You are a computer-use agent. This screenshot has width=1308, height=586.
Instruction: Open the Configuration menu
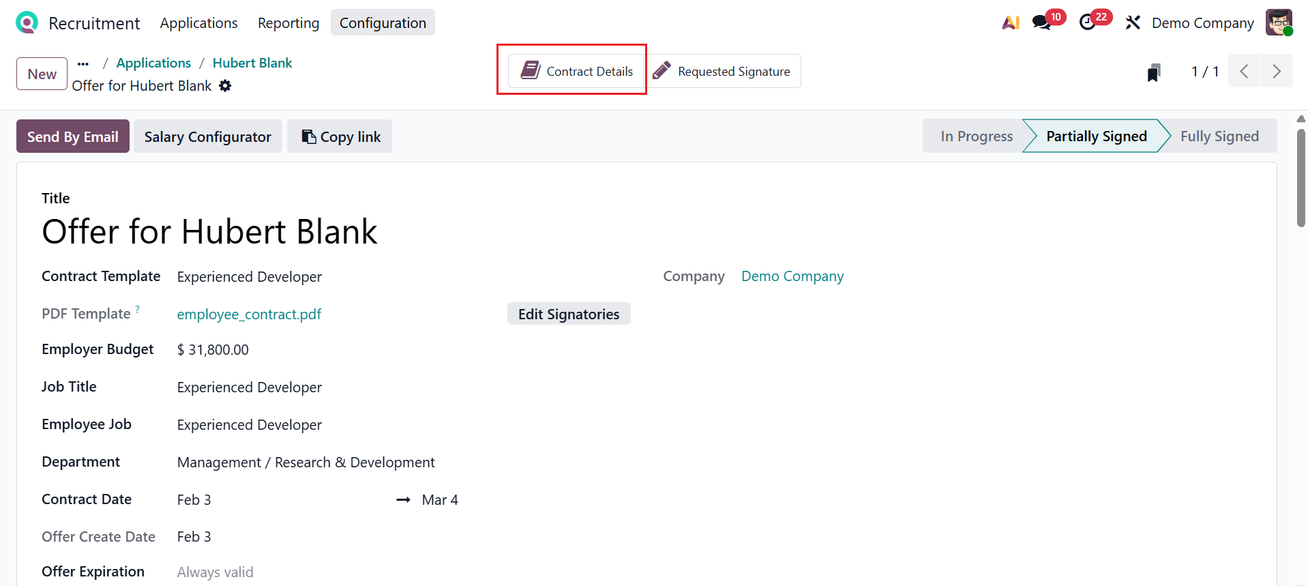(383, 23)
